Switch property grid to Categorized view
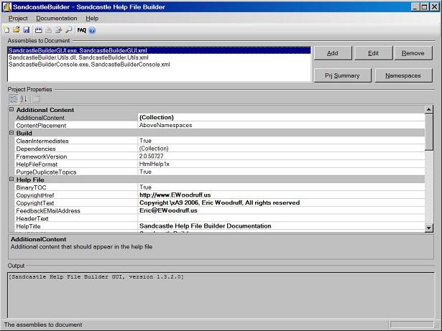The height and width of the screenshot is (331, 442). click(13, 98)
